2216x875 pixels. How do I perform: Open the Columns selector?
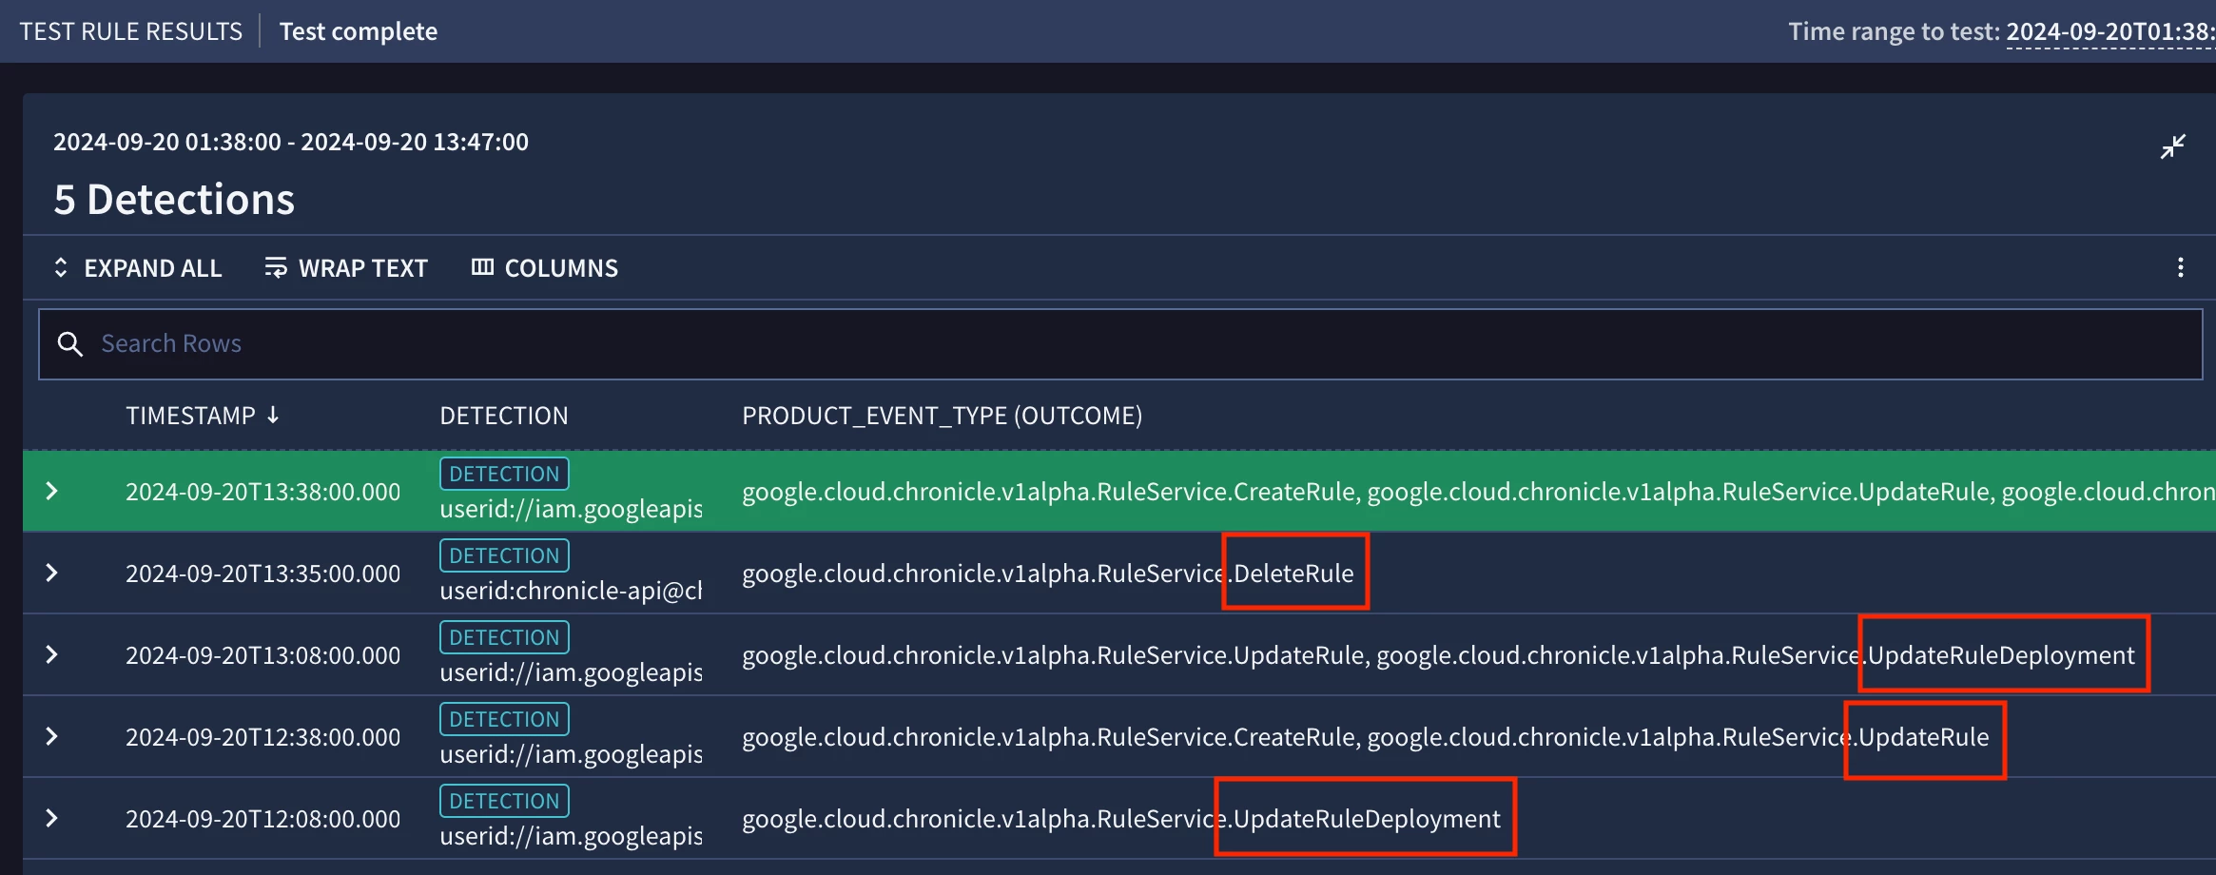tap(545, 268)
